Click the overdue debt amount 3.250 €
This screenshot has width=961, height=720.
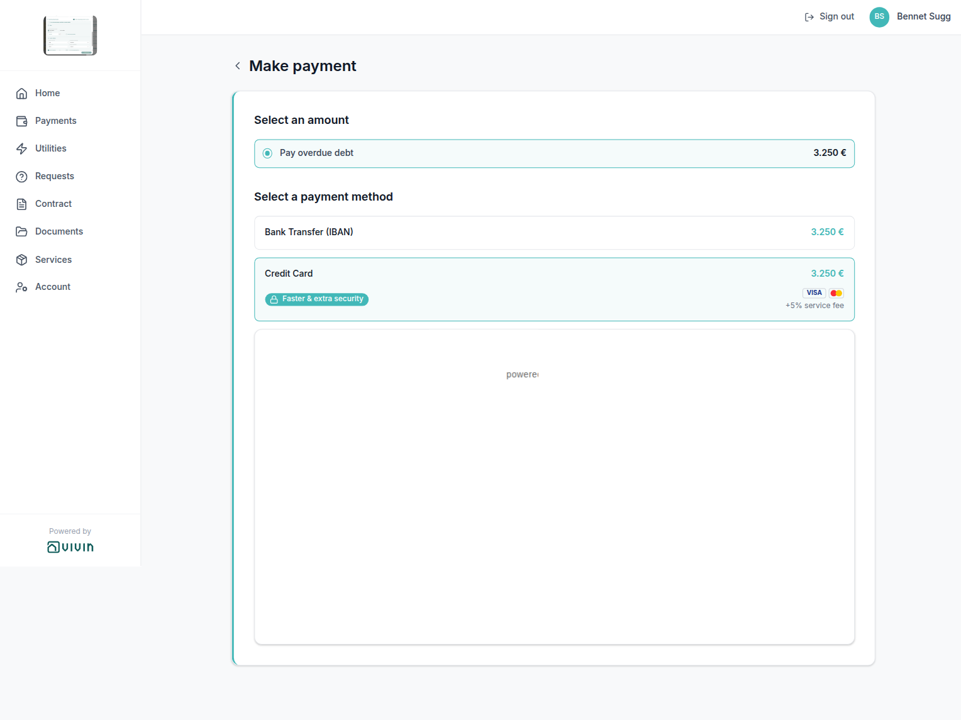tap(830, 153)
